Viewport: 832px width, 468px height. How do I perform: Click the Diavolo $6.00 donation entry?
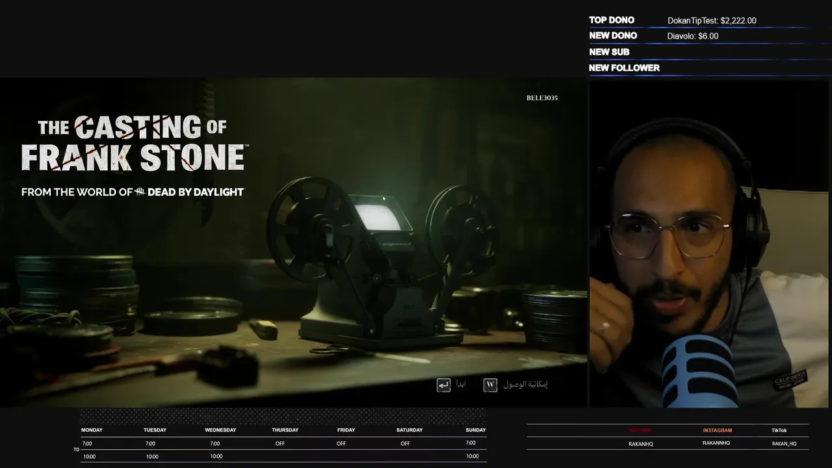click(x=693, y=36)
